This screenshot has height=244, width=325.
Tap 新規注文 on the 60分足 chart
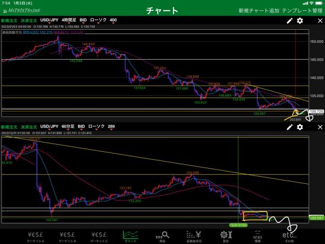[x=9, y=127]
